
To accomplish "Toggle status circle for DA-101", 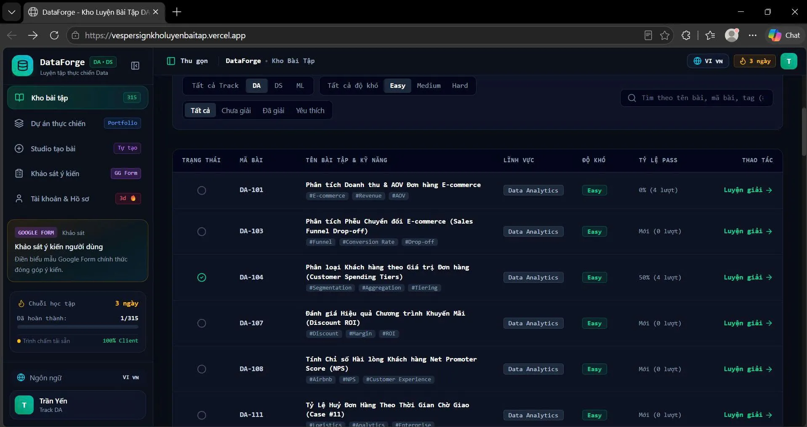I will [202, 190].
